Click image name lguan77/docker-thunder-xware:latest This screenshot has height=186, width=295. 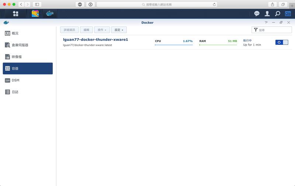coord(87,45)
